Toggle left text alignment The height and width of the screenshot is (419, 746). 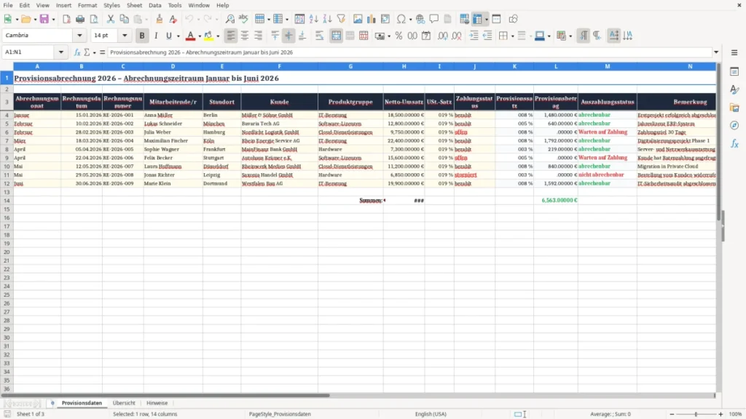(231, 36)
